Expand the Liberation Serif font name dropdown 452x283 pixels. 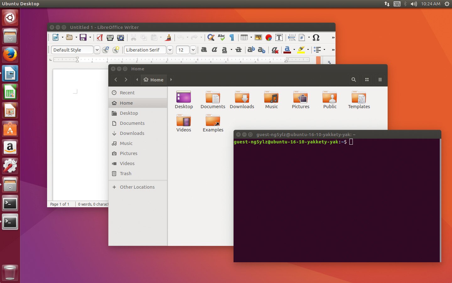point(170,50)
